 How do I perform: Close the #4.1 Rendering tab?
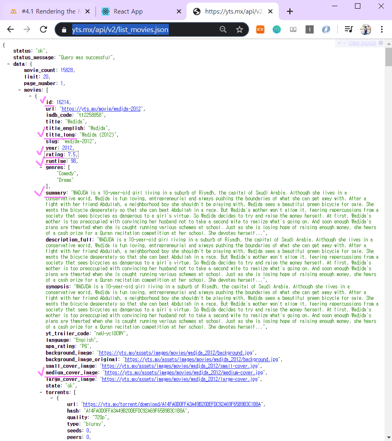click(88, 12)
